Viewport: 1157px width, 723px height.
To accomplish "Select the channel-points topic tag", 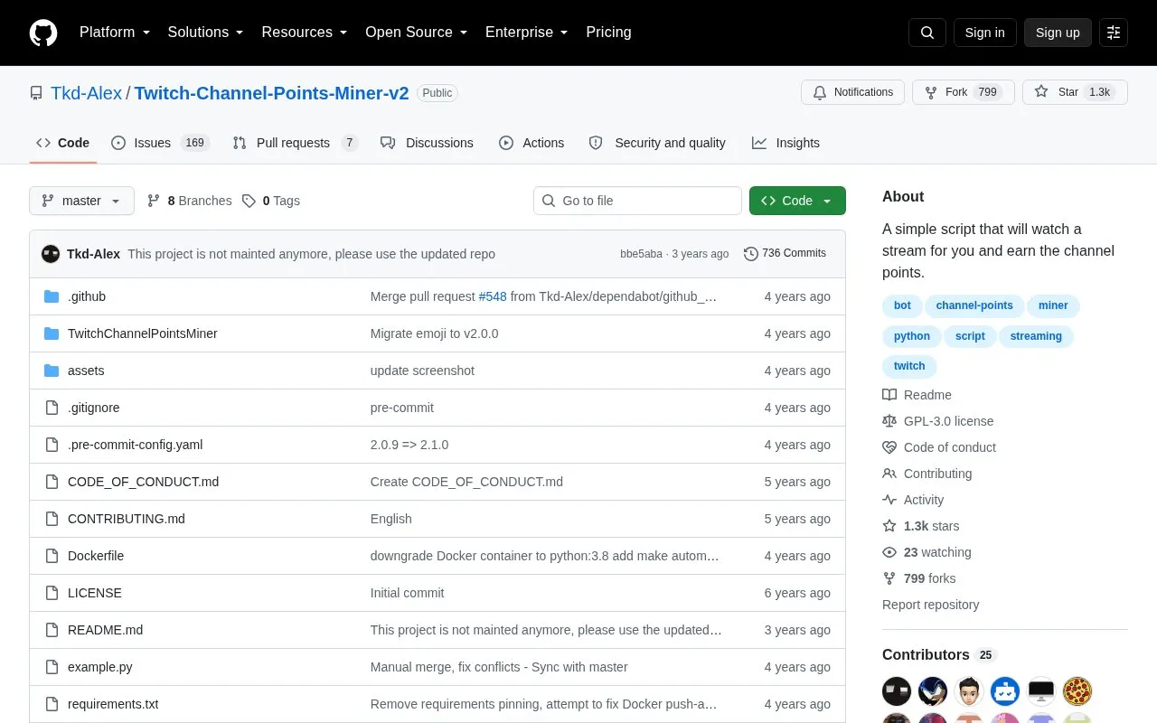I will pos(974,305).
